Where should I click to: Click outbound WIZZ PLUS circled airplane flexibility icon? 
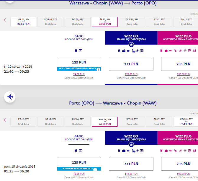[x=185, y=51]
